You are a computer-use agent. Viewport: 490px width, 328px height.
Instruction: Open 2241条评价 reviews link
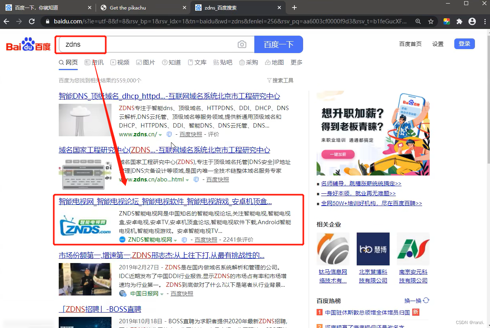(238, 240)
